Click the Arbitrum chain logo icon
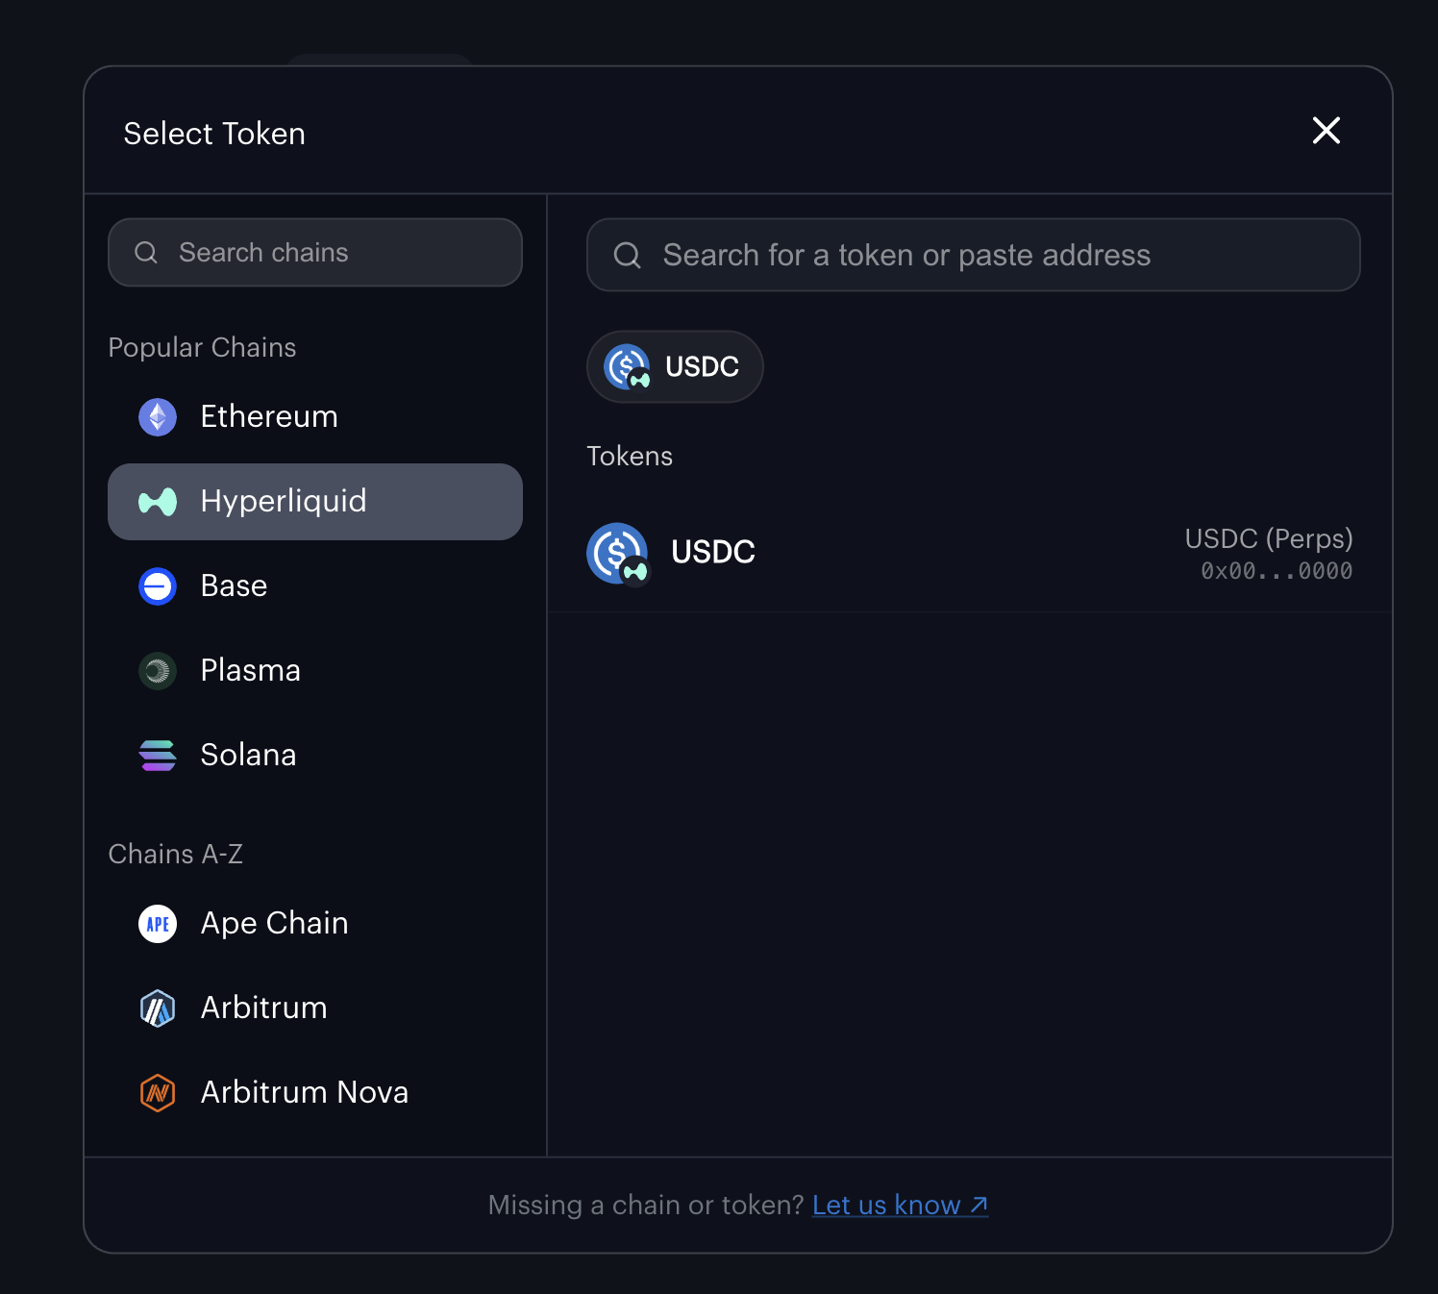Viewport: 1438px width, 1294px height. pyautogui.click(x=158, y=1008)
